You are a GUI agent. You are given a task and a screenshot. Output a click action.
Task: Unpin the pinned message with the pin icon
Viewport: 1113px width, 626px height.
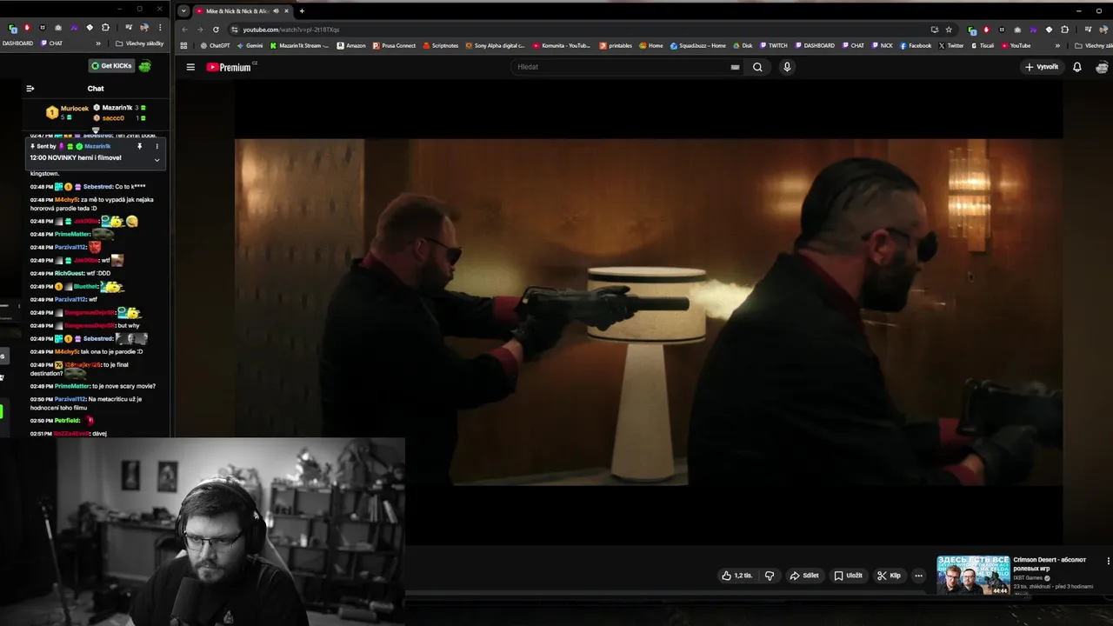coord(139,146)
